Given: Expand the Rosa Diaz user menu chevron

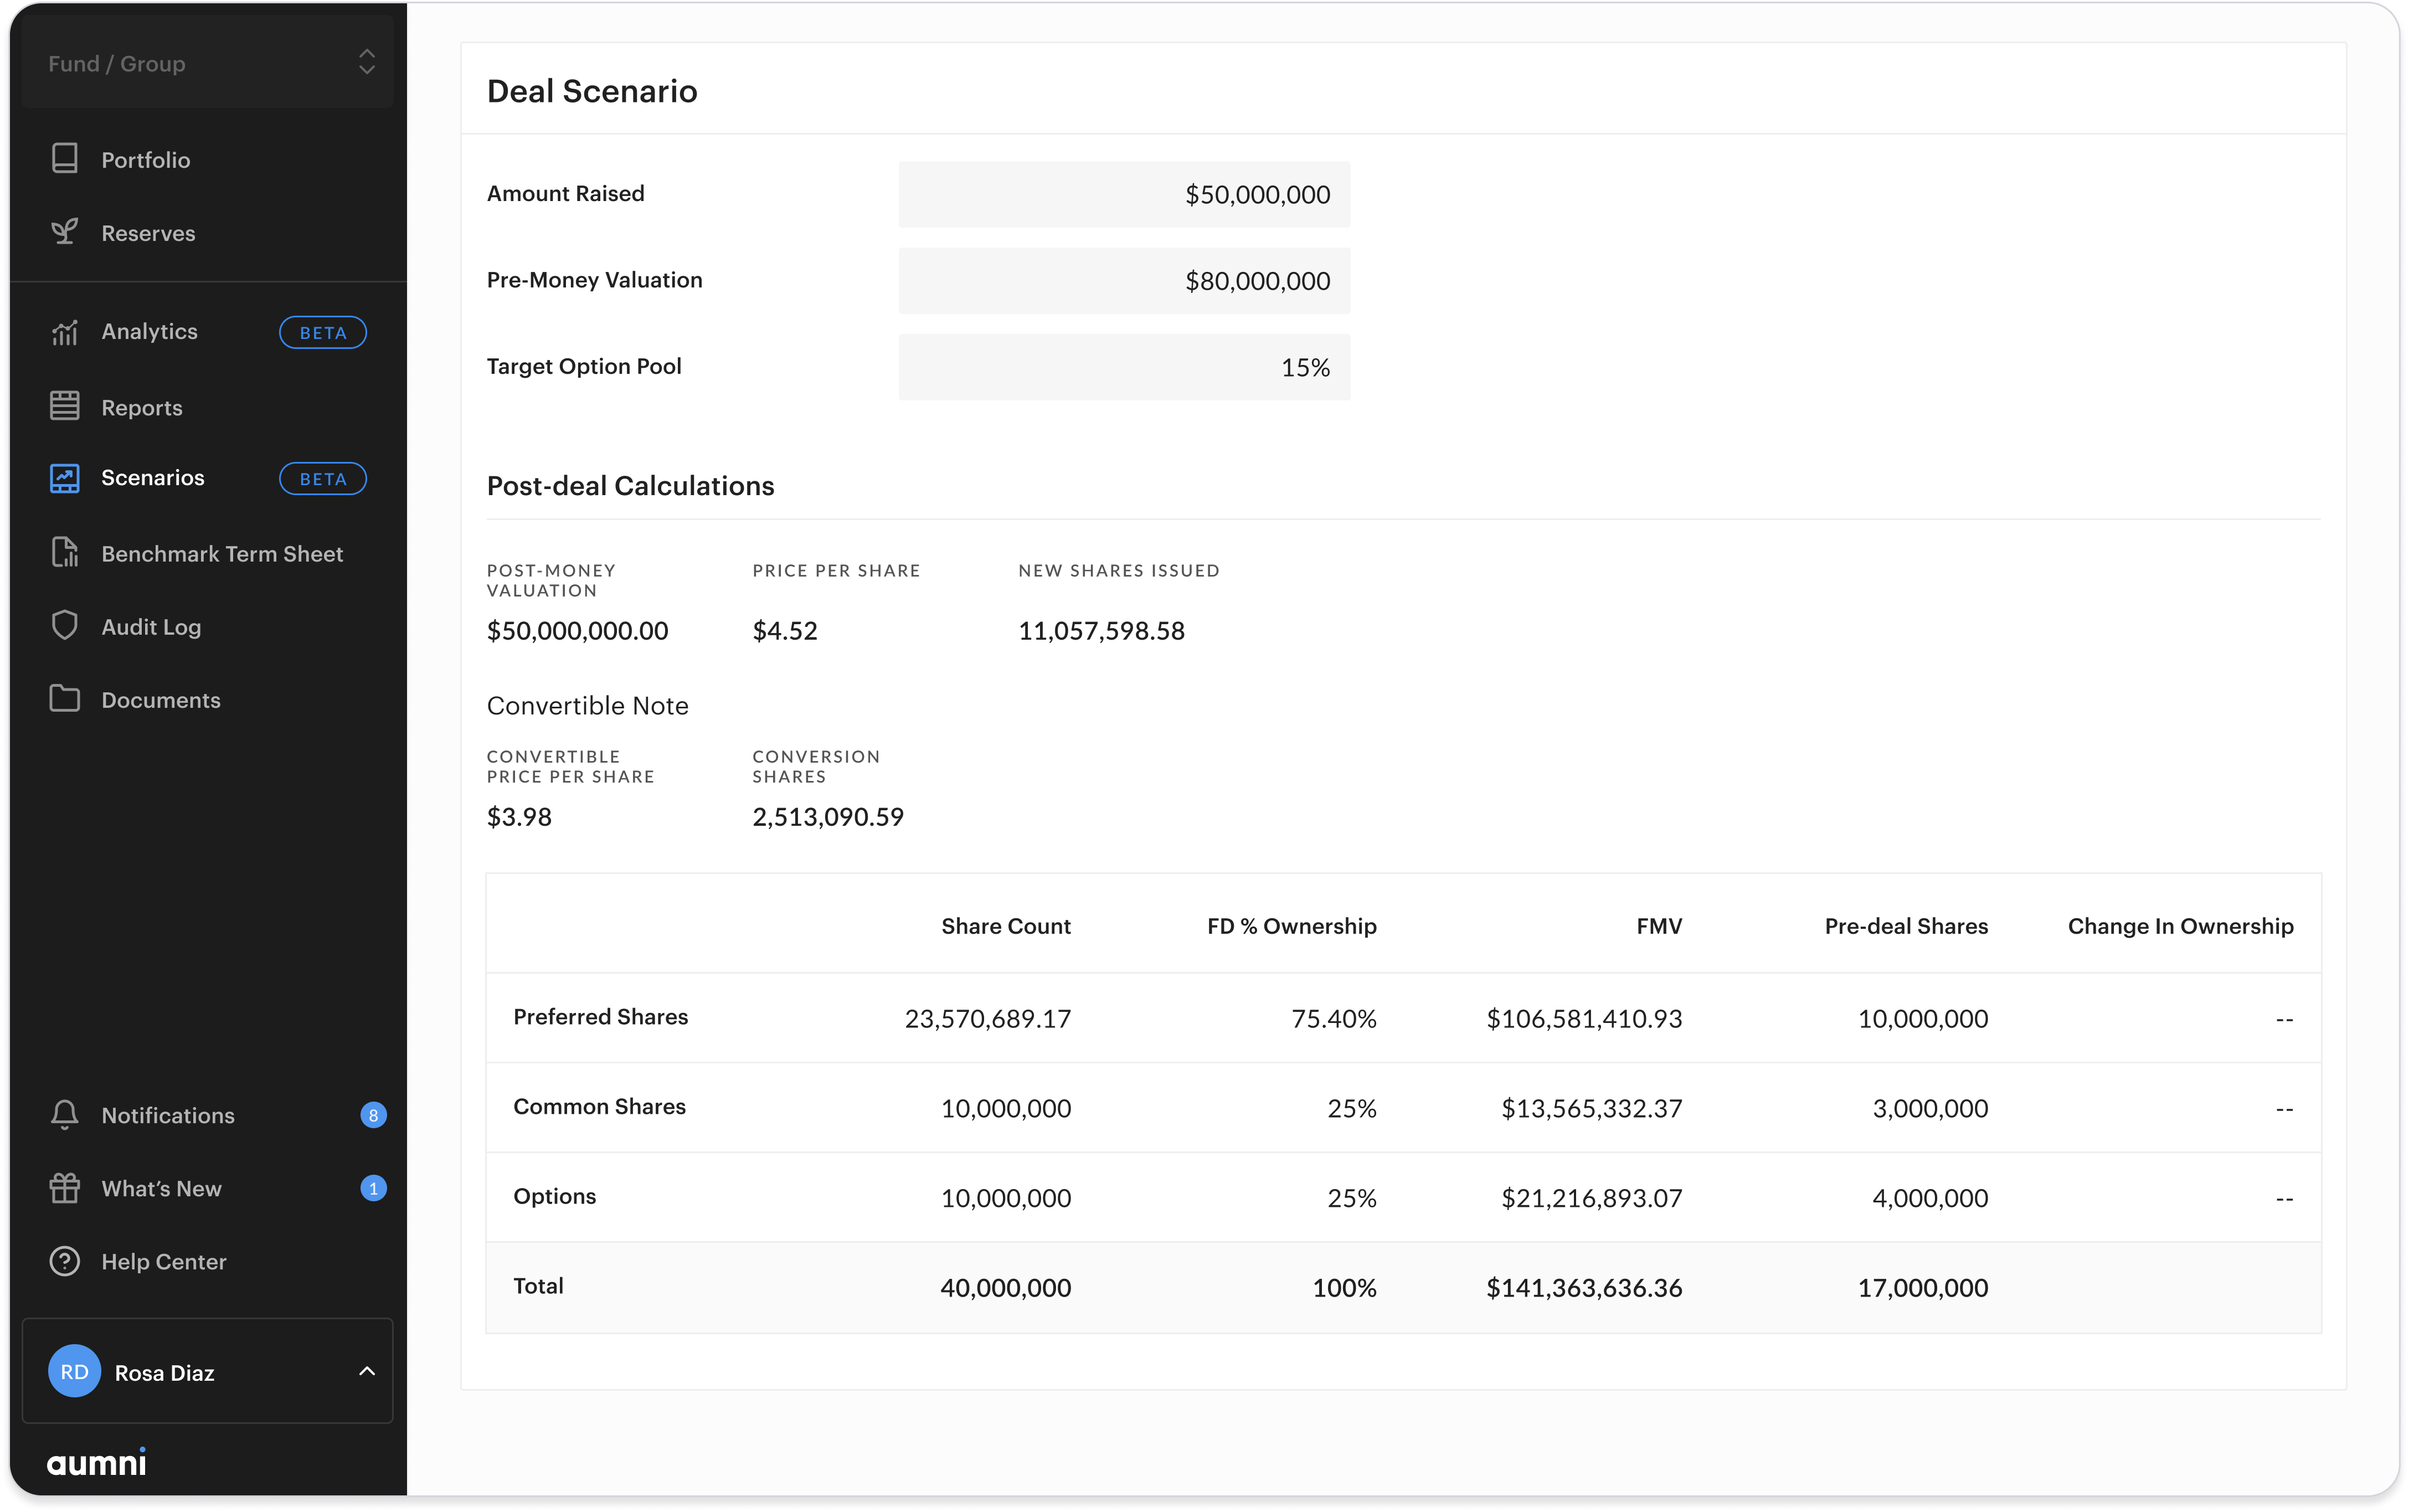Looking at the screenshot, I should (367, 1371).
